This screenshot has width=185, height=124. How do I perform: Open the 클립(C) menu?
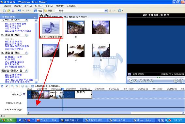point(49,6)
